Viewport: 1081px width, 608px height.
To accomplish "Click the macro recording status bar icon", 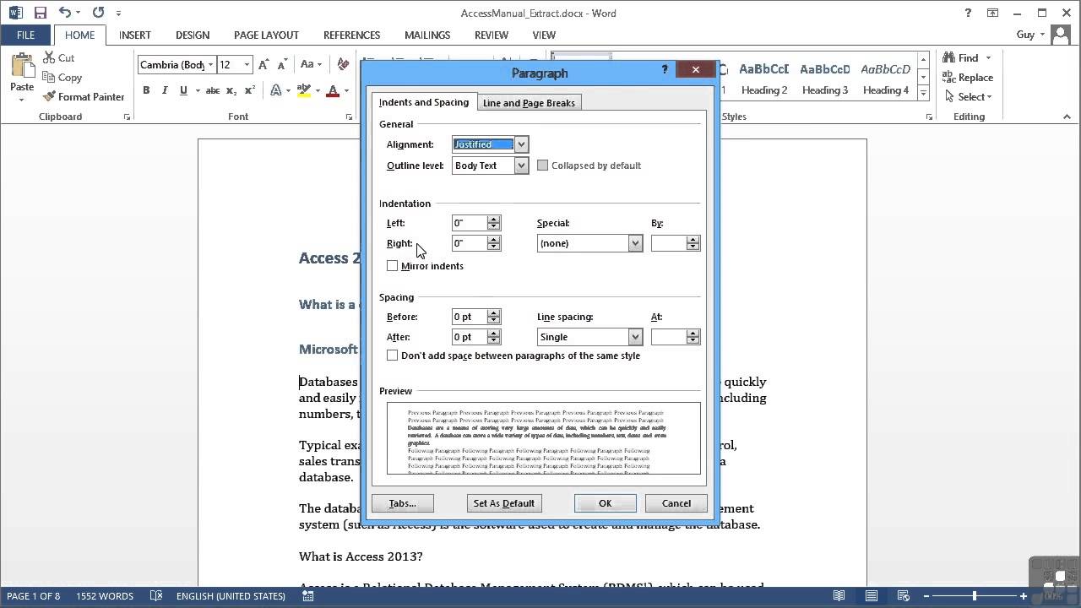I will click(x=308, y=596).
